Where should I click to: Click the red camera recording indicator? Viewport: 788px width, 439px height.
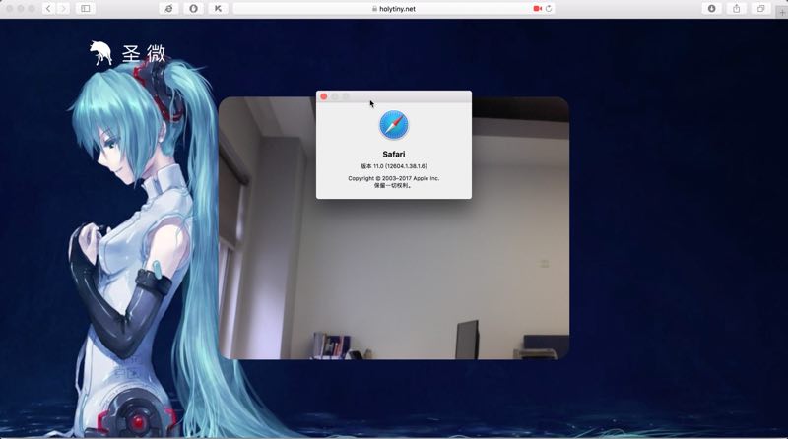537,9
